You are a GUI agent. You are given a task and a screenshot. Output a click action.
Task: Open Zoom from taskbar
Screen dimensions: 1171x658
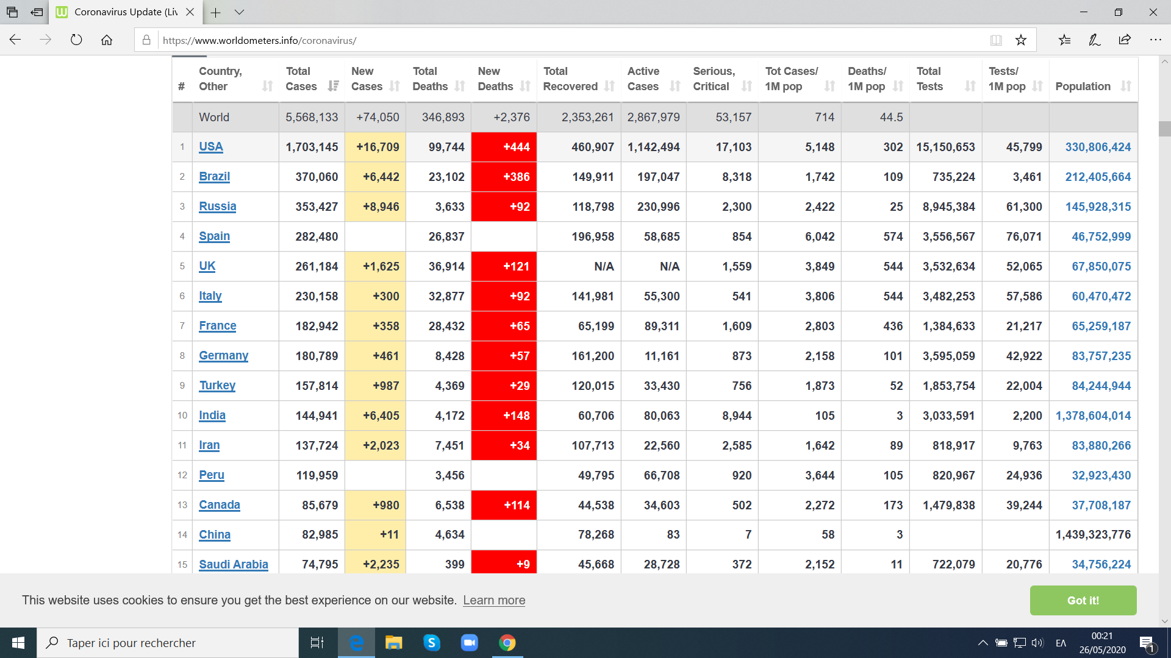(470, 643)
